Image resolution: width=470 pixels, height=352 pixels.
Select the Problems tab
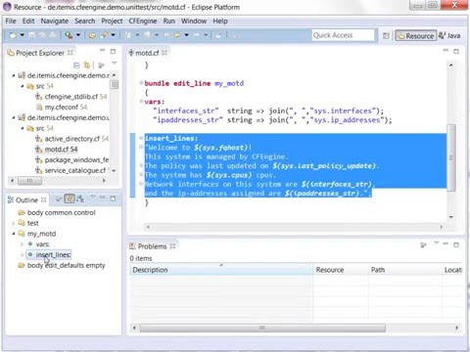tap(153, 246)
